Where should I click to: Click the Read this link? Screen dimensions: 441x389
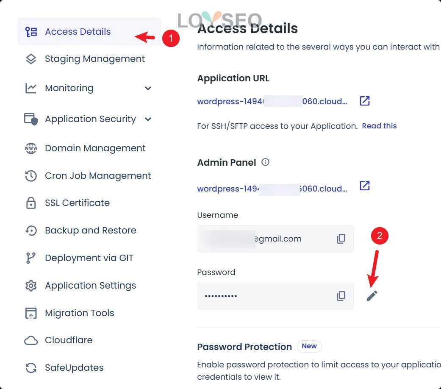coord(379,126)
